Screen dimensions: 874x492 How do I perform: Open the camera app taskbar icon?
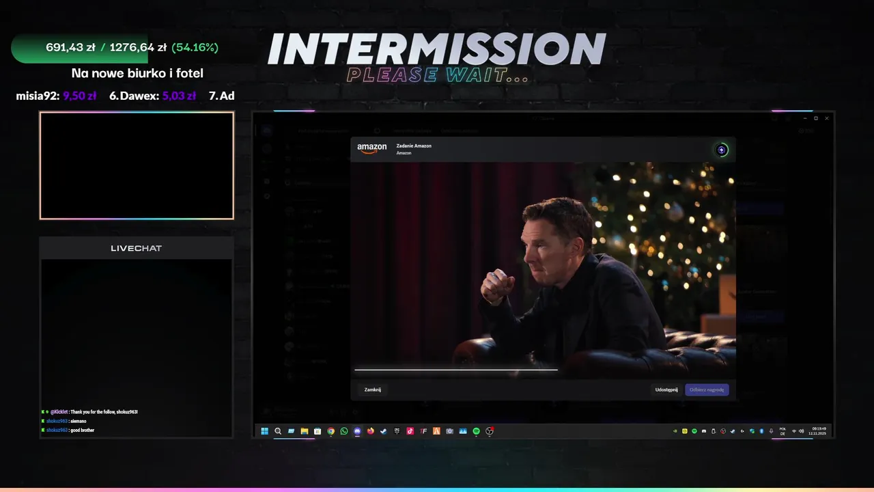[449, 431]
